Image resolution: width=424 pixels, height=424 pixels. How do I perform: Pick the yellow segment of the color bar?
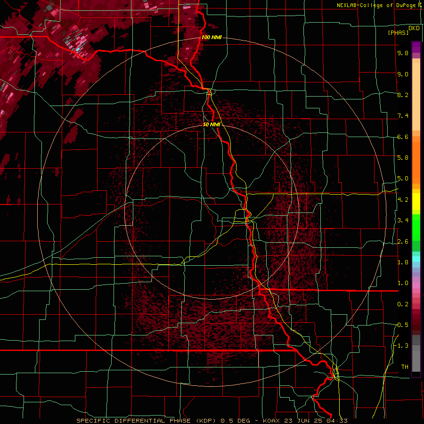pyautogui.click(x=416, y=202)
